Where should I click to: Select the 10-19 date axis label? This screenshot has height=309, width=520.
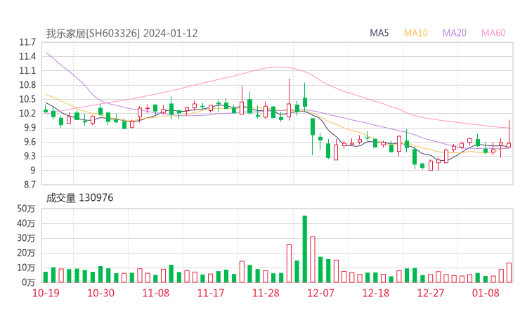46,293
